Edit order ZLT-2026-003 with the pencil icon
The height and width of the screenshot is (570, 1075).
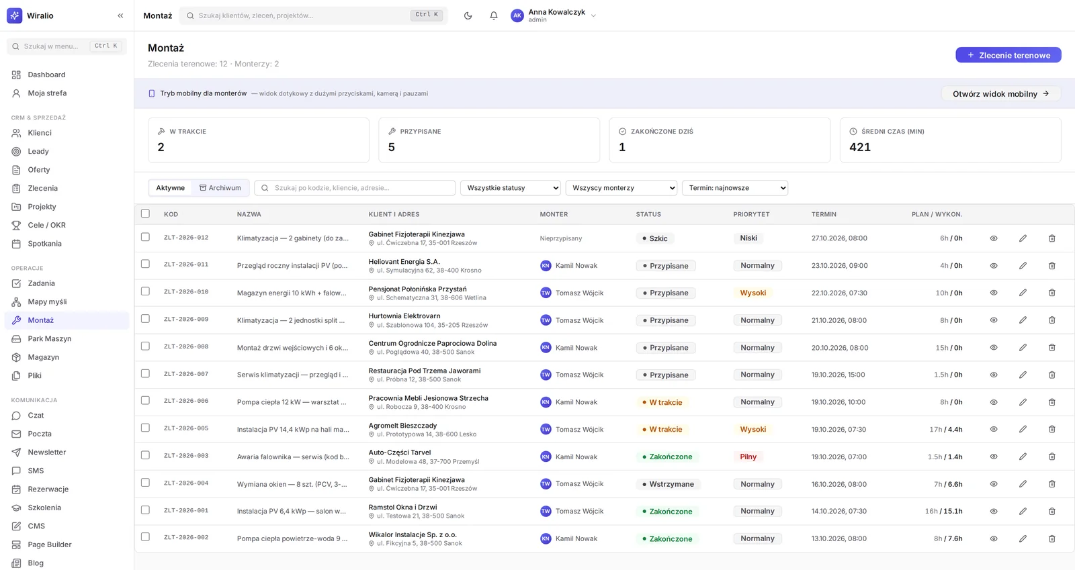coord(1023,457)
